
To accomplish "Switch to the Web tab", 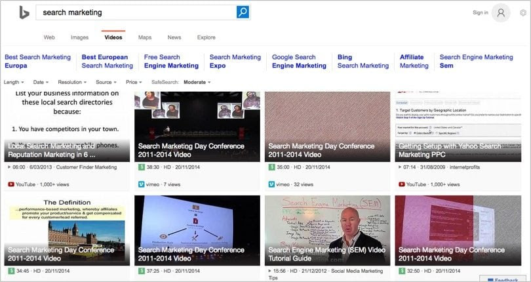I will pos(49,37).
